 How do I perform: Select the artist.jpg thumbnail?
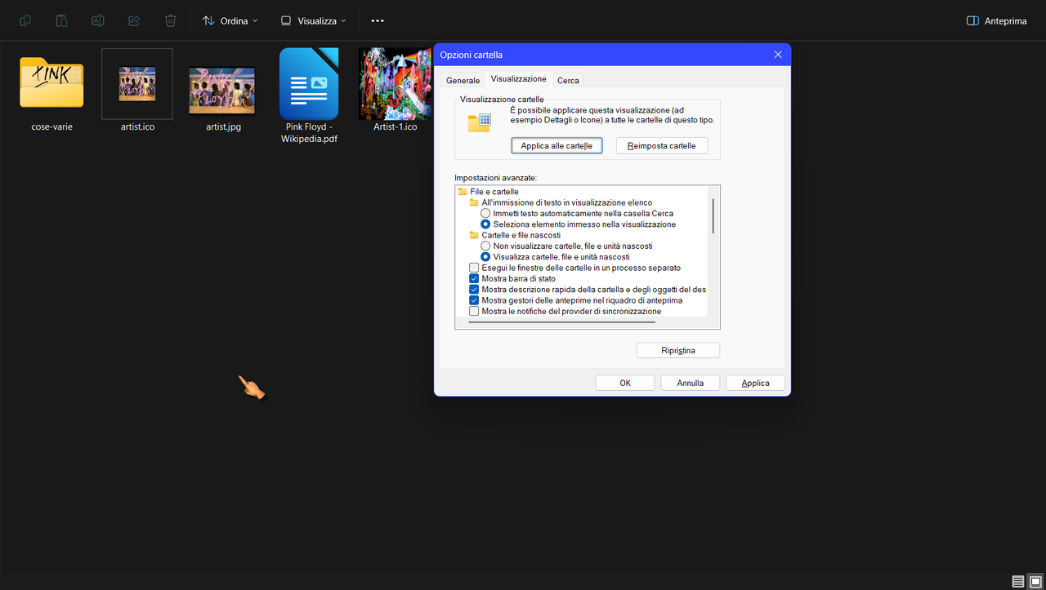(x=222, y=82)
